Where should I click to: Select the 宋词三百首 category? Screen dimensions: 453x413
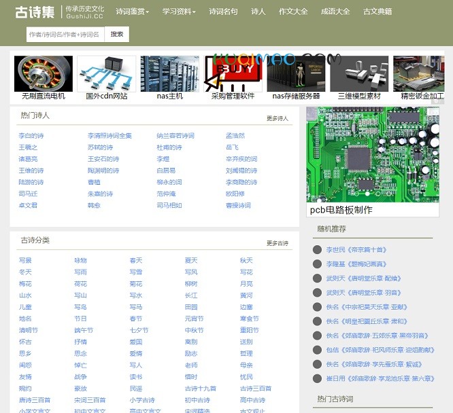pos(90,400)
